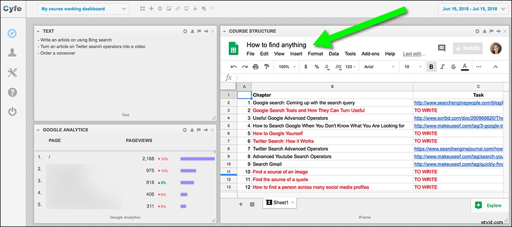Open the Last edit link
The height and width of the screenshot is (227, 512).
click(414, 54)
